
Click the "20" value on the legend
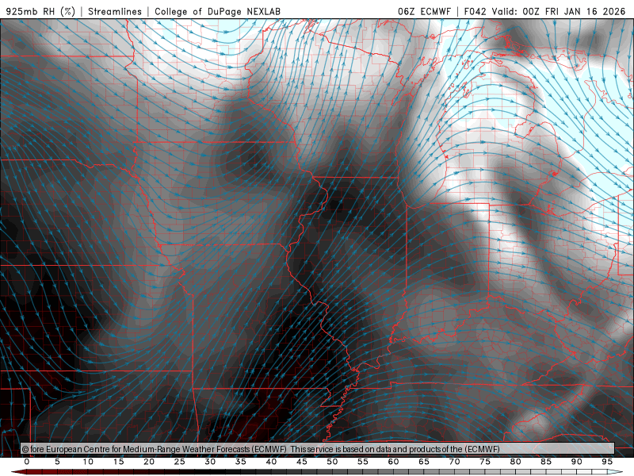coord(149,462)
